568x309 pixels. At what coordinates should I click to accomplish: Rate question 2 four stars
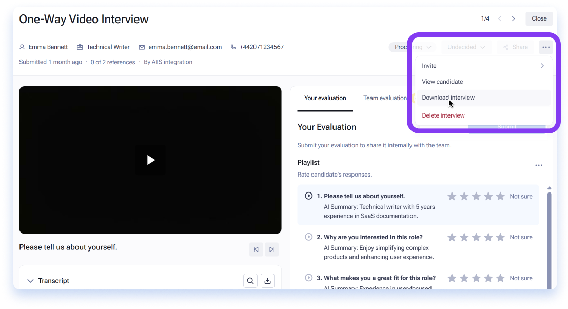488,237
